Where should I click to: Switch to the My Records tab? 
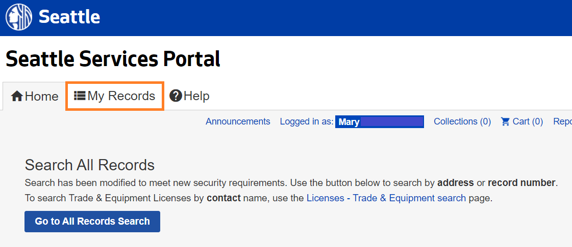point(115,96)
